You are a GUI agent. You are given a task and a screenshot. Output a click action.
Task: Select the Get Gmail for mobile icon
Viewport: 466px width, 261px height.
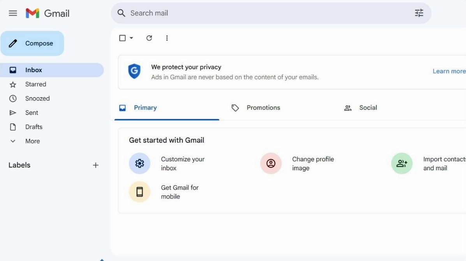pos(139,192)
